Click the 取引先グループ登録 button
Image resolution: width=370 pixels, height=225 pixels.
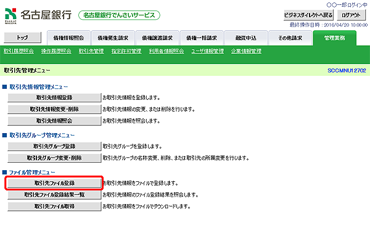(x=54, y=146)
